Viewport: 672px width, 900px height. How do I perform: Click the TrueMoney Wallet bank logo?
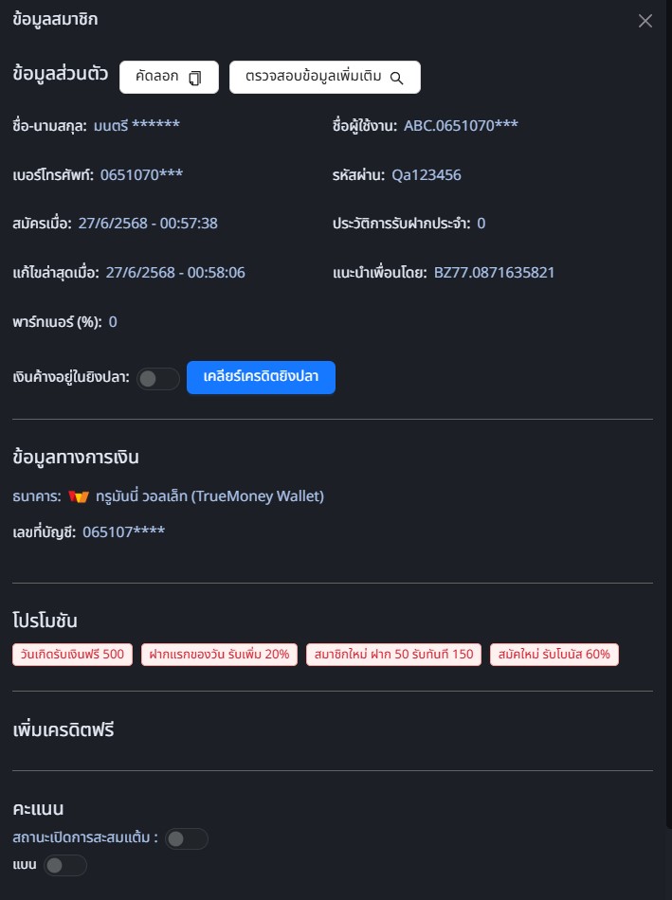79,496
